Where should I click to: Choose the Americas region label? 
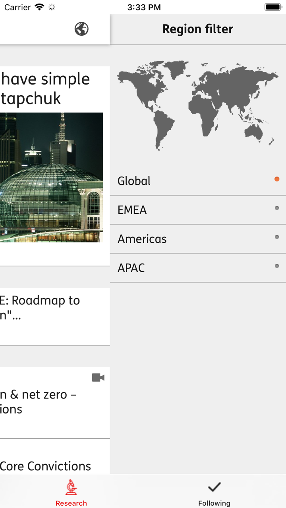pos(142,239)
